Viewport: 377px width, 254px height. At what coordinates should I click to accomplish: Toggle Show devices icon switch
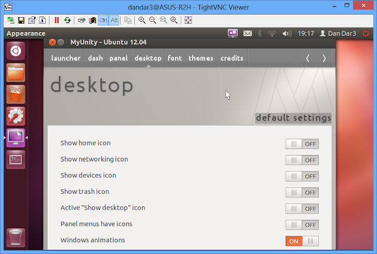302,177
